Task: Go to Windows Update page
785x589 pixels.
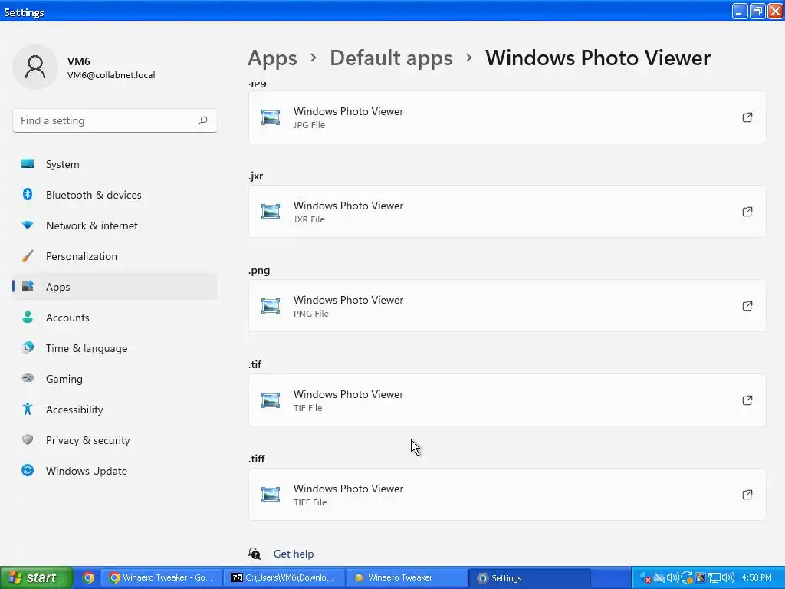Action: 115,471
